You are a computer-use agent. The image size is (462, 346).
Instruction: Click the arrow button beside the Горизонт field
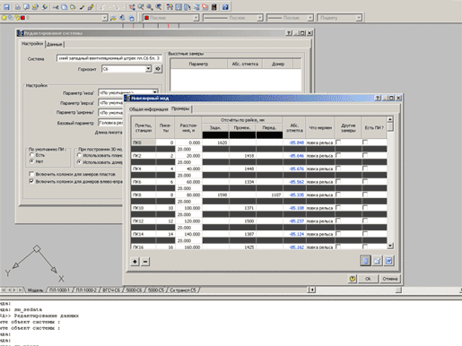(x=158, y=69)
